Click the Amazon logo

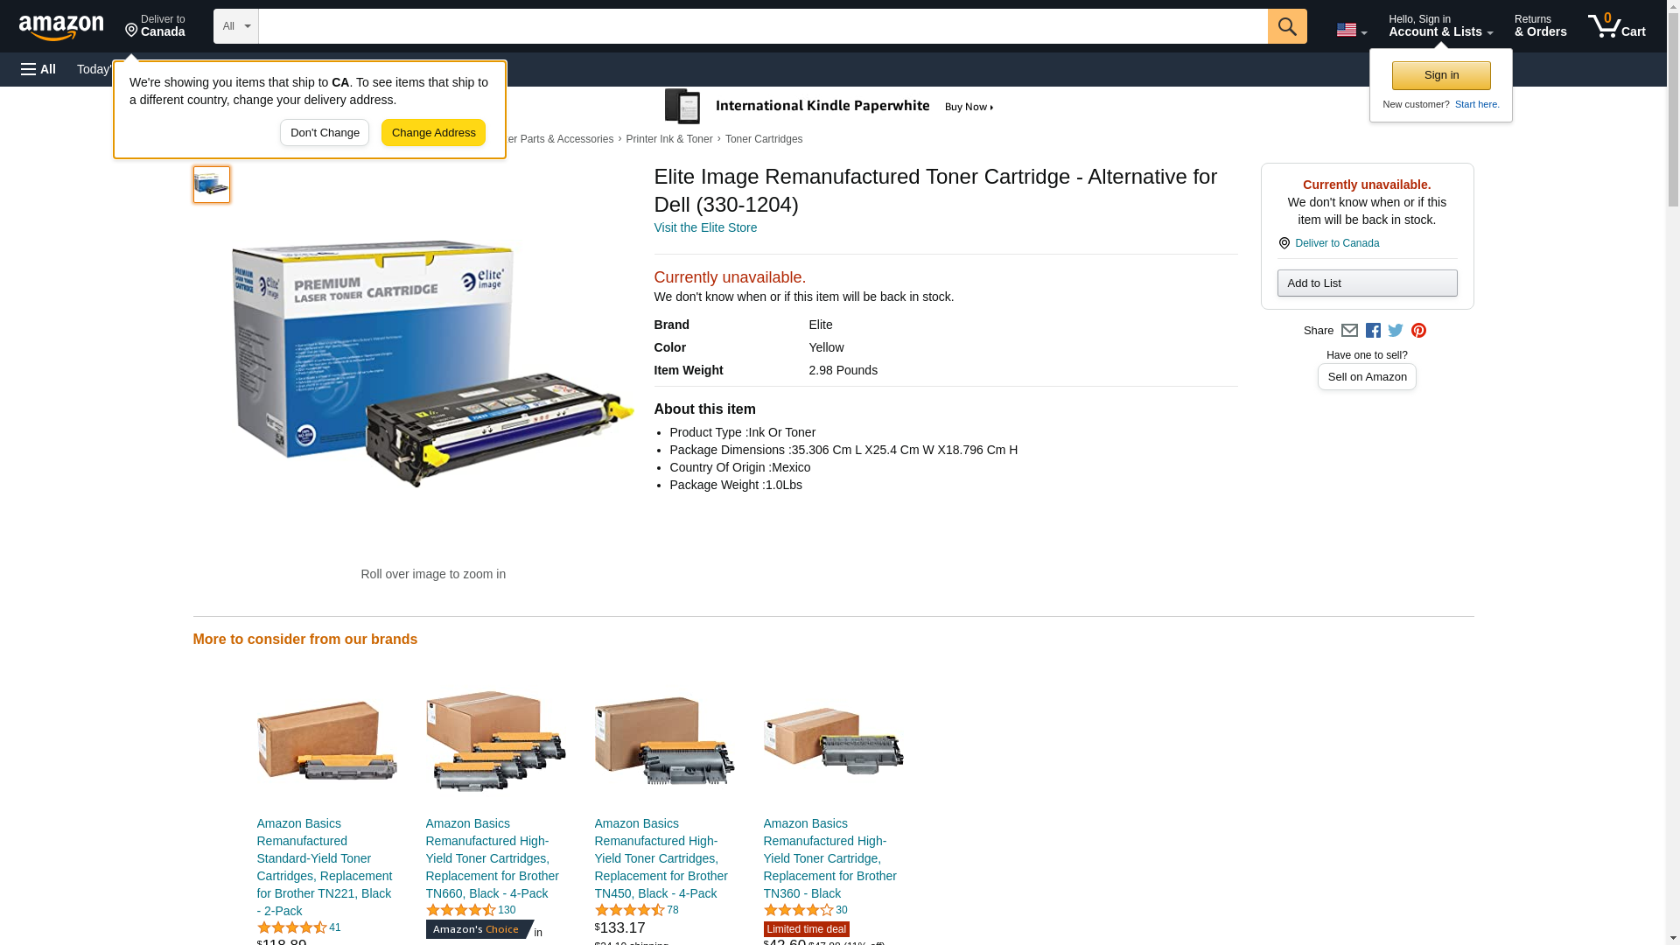61,27
